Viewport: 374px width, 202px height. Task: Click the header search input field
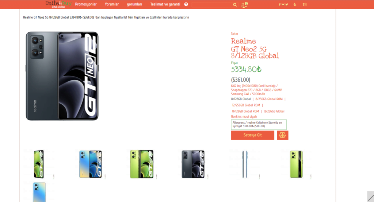pos(212,4)
